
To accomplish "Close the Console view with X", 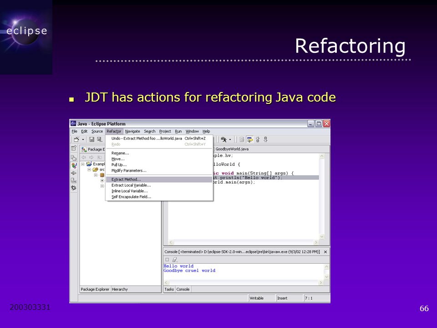I will (325, 252).
